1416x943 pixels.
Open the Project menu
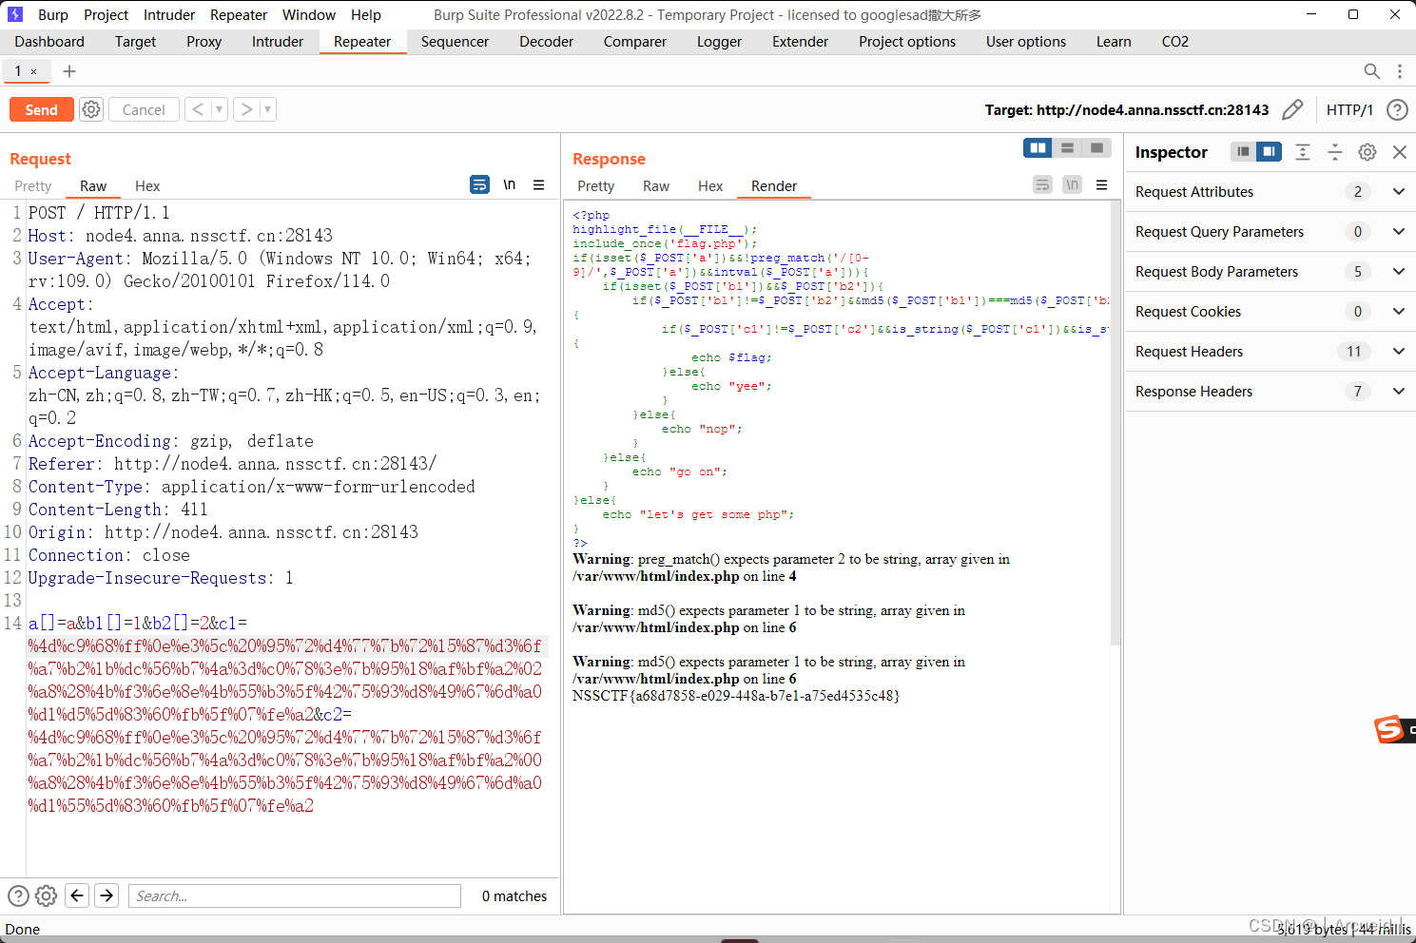pos(106,15)
